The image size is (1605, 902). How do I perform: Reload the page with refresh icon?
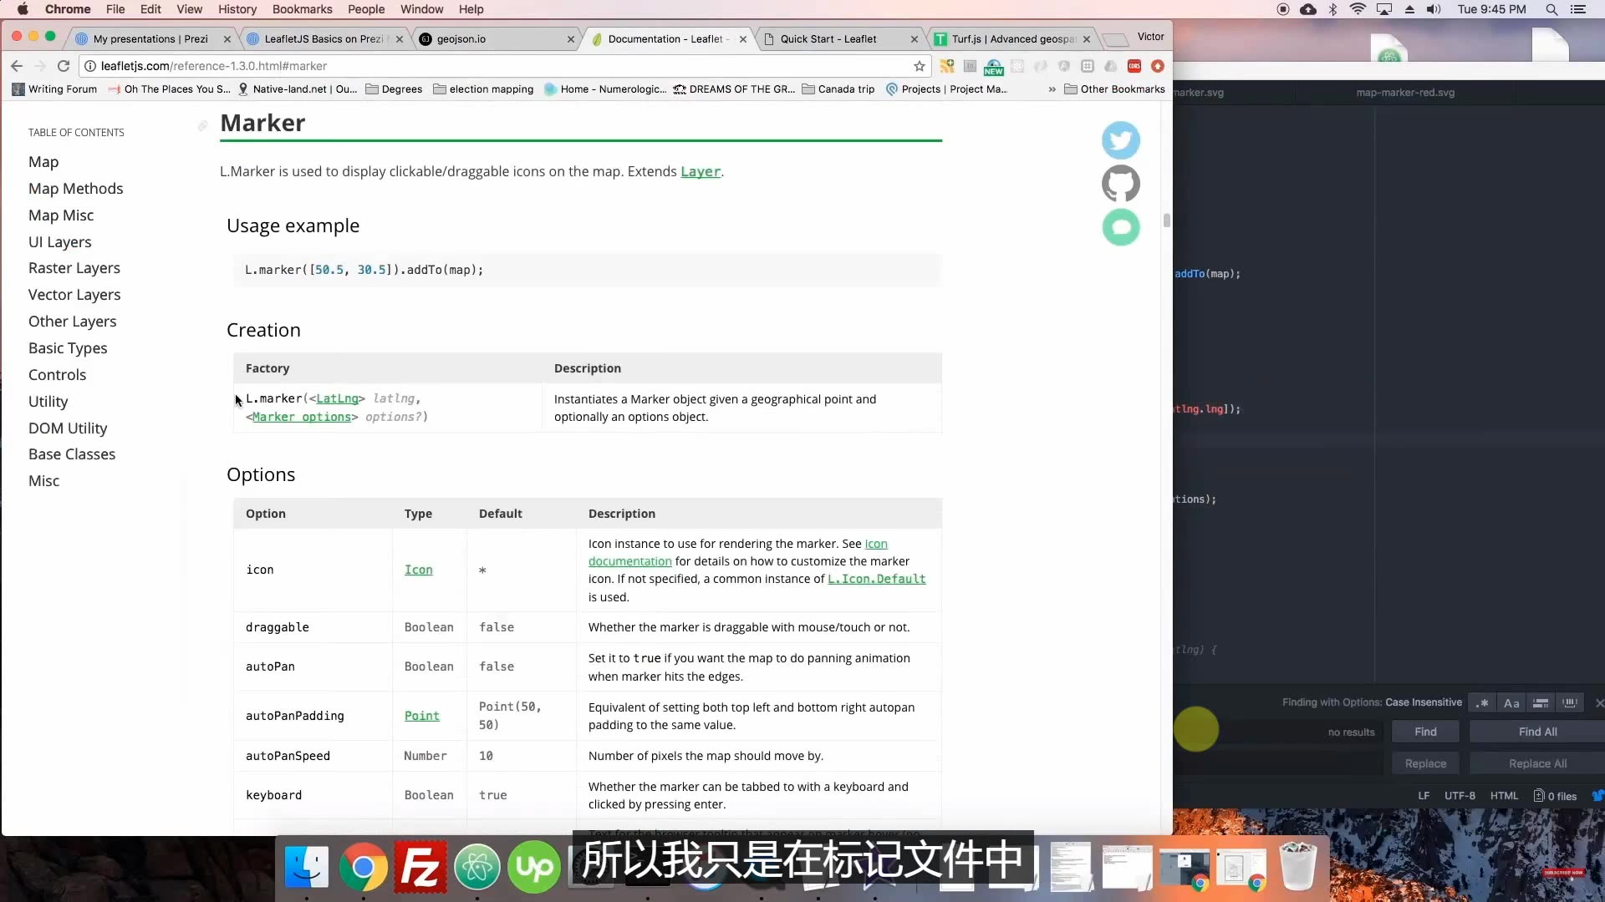coord(64,66)
